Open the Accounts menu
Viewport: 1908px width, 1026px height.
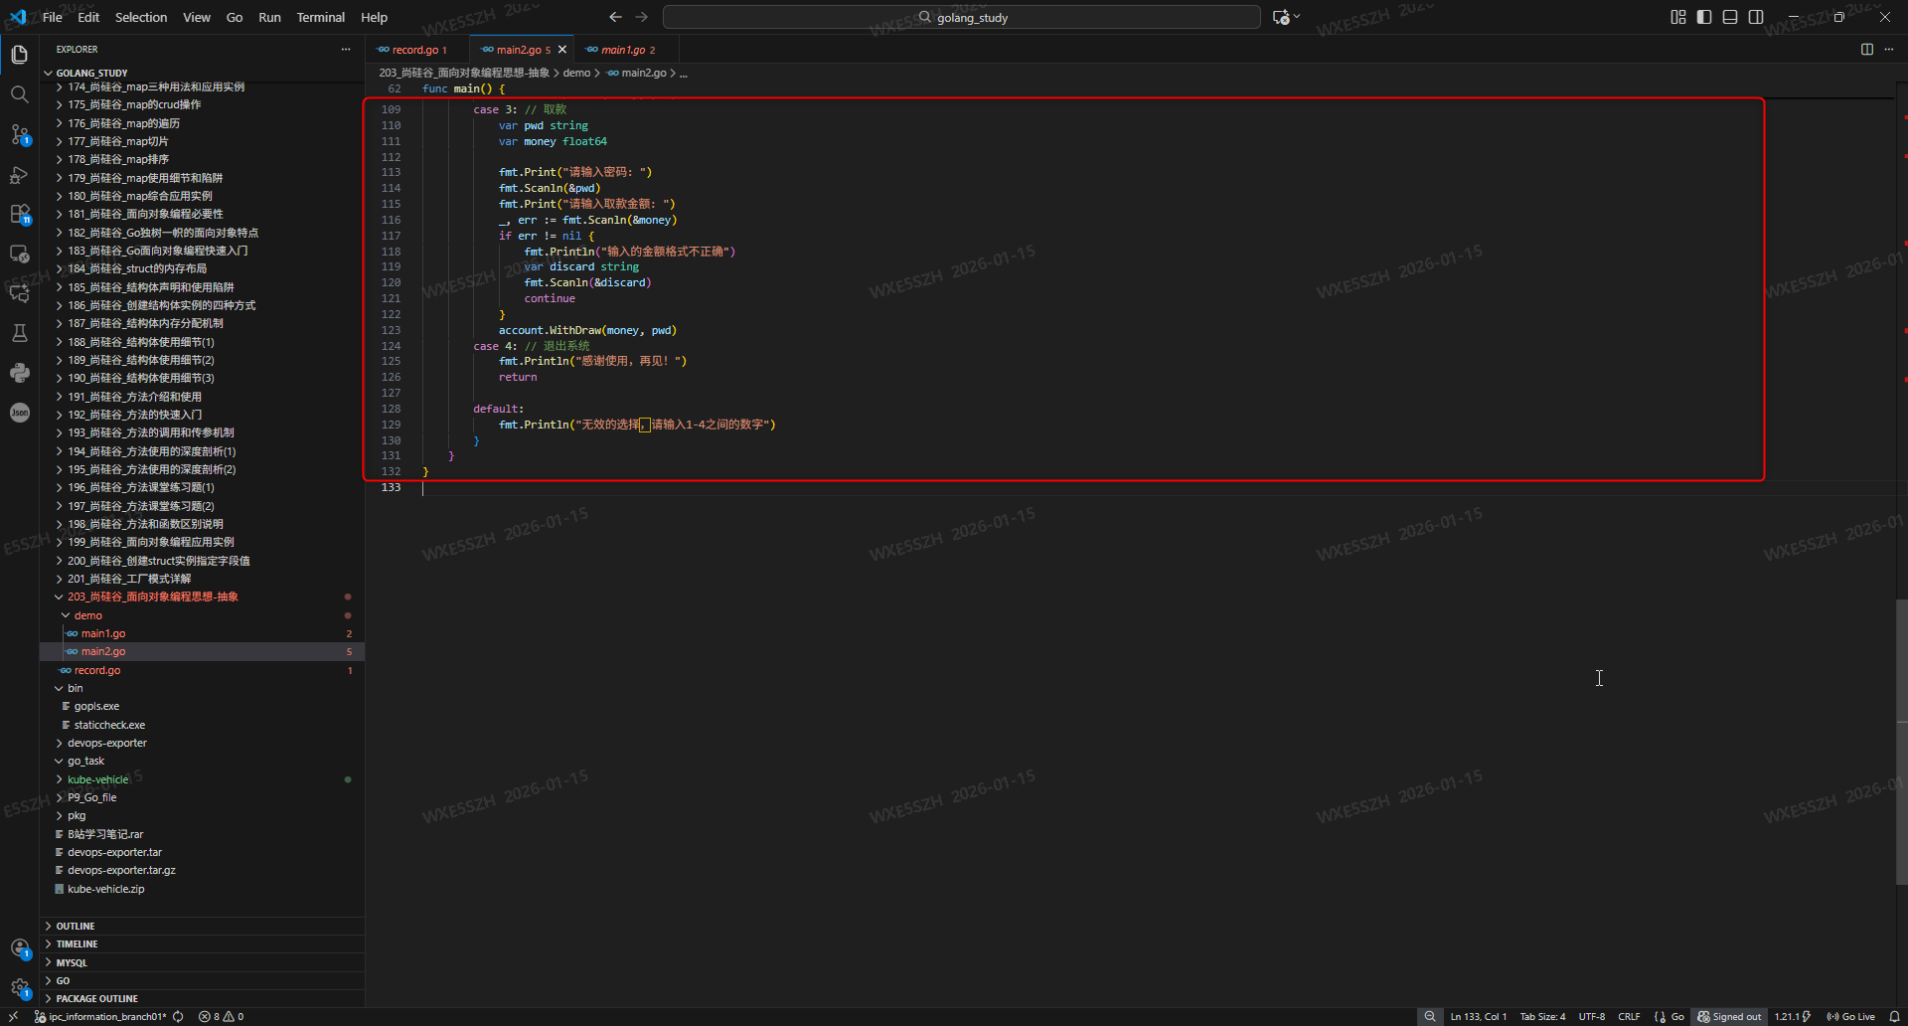tap(20, 948)
